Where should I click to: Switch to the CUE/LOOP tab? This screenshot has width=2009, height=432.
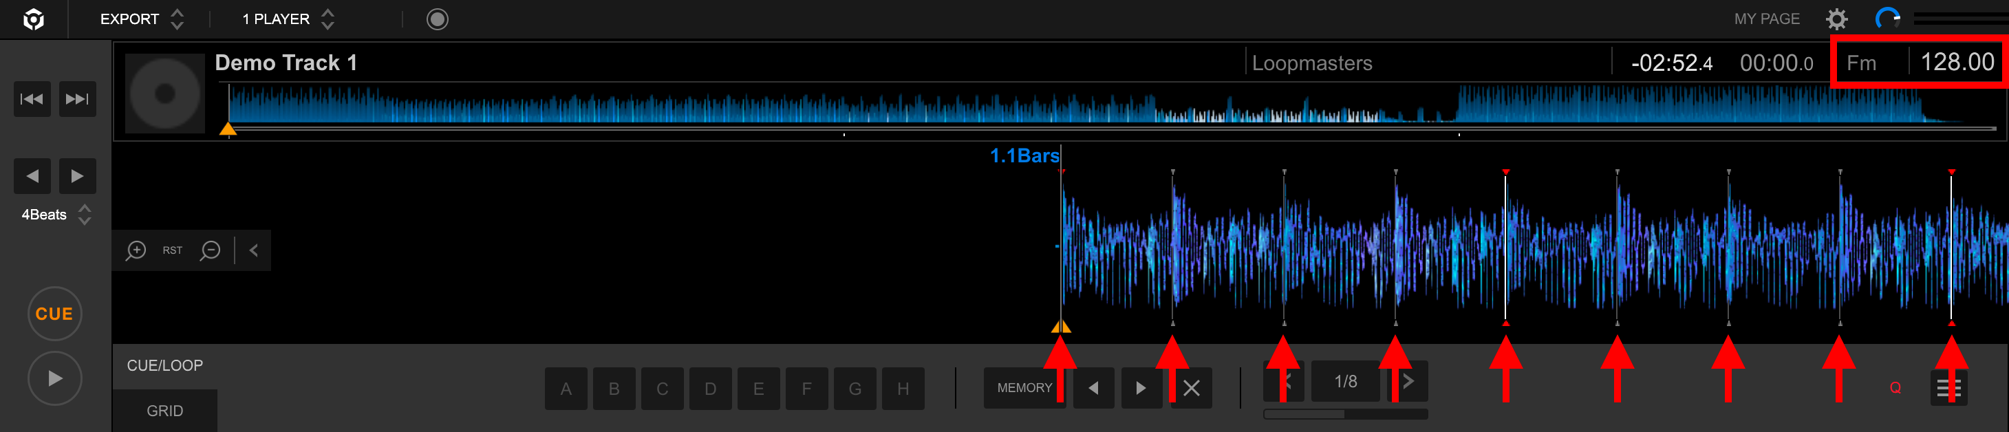point(164,366)
